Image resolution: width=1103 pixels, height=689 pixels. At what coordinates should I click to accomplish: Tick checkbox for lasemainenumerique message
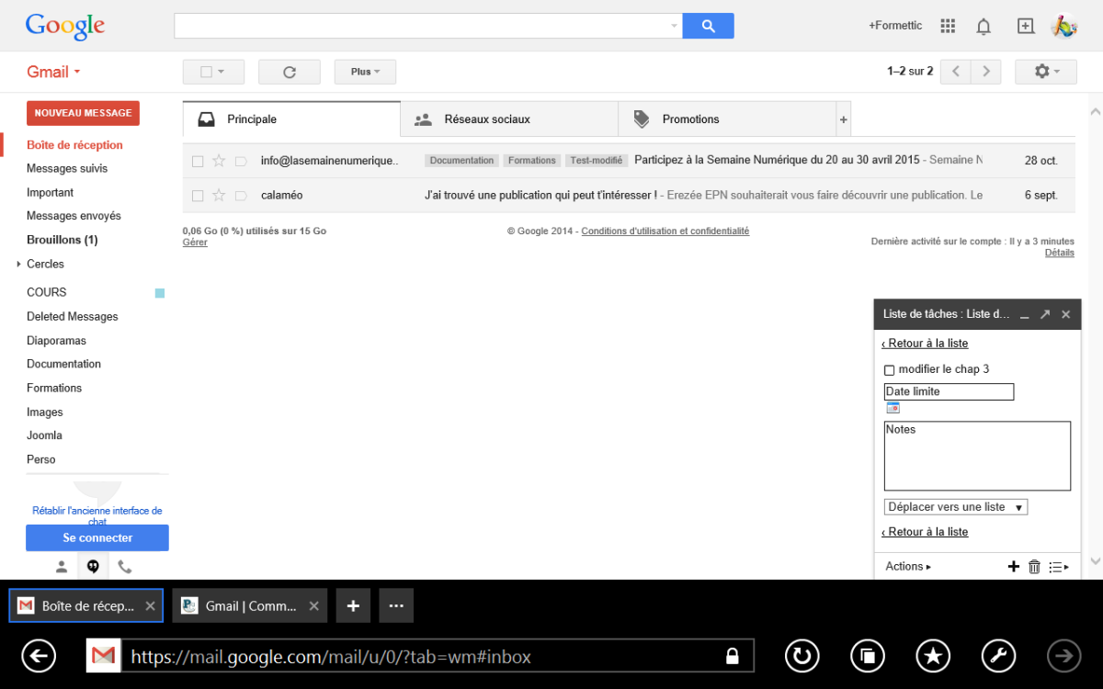pos(198,161)
